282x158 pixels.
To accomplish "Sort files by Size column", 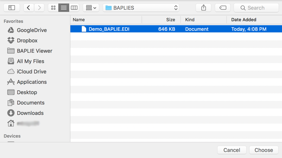I will point(161,20).
